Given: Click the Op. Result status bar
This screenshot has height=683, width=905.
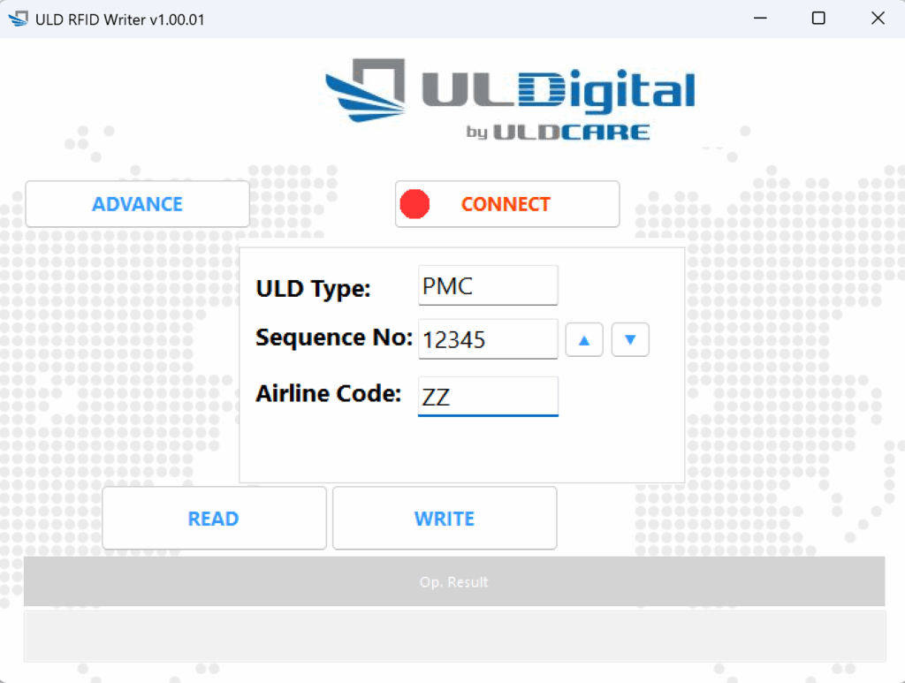Looking at the screenshot, I should [x=453, y=582].
